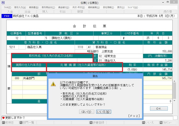Click the OK button on the voucher form
The height and width of the screenshot is (126, 179).
(159, 108)
